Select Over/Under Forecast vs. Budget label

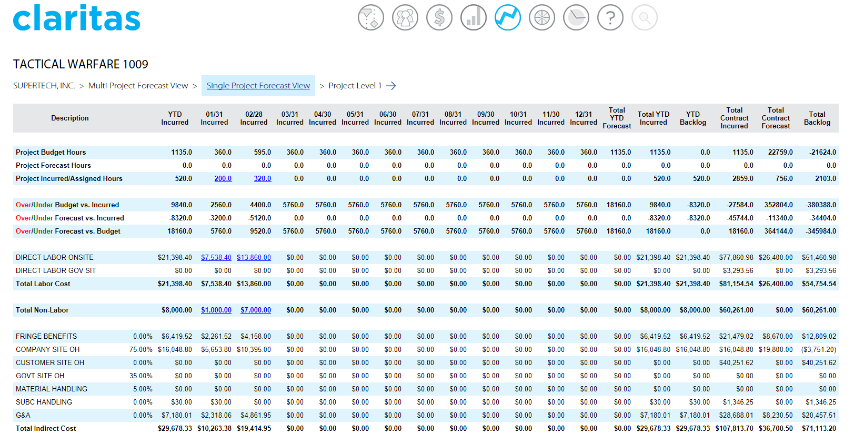point(68,231)
